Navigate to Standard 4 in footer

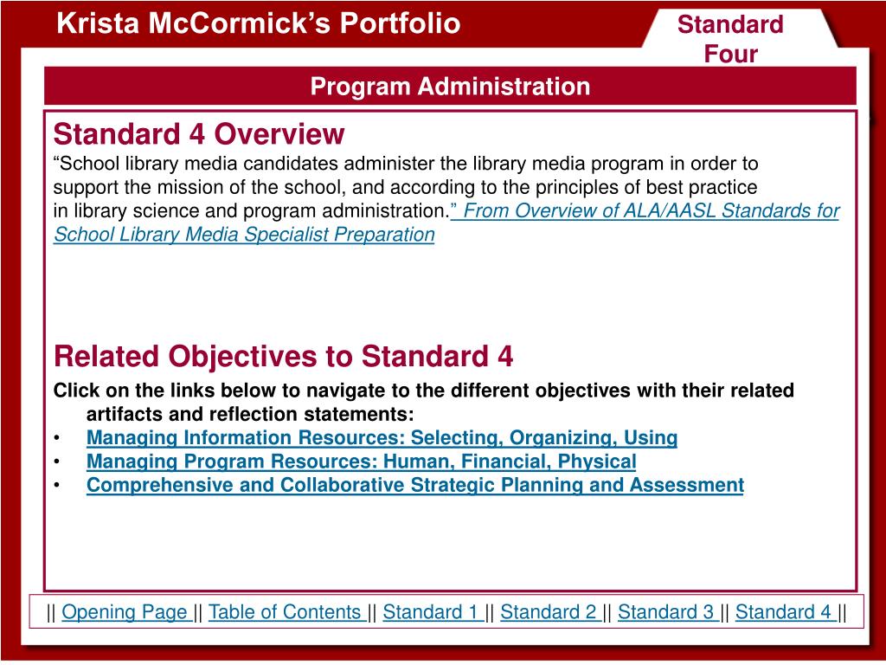click(x=786, y=612)
